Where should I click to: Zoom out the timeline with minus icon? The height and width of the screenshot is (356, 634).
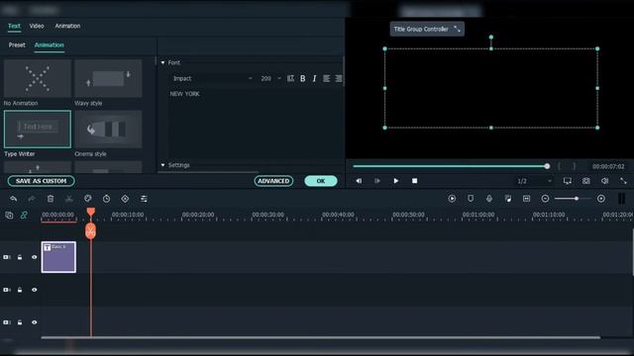click(x=545, y=199)
